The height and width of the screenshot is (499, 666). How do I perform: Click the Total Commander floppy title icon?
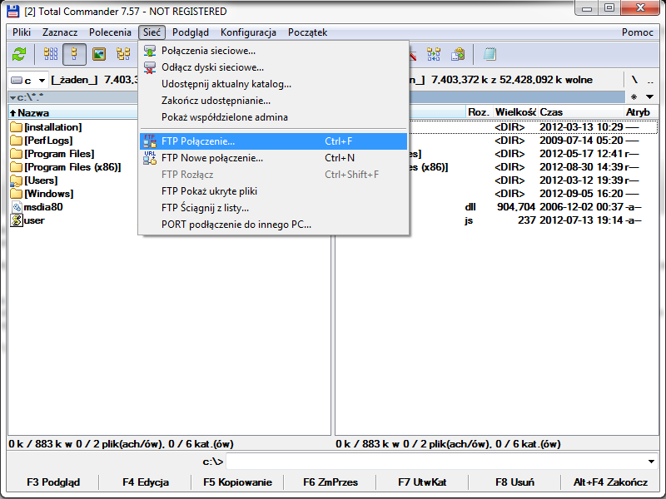(12, 11)
